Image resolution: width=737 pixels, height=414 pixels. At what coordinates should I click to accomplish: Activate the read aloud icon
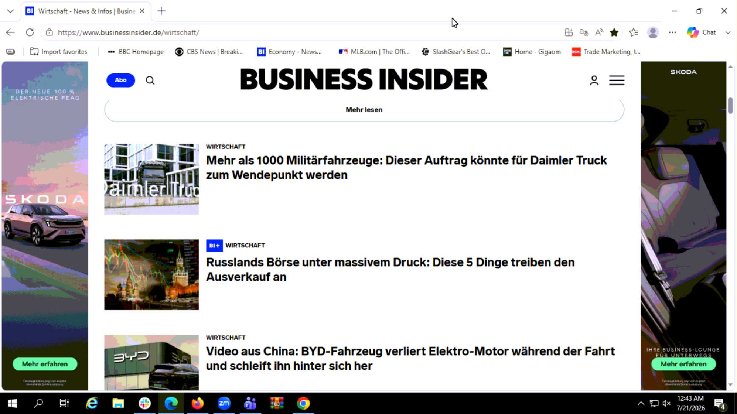point(599,32)
